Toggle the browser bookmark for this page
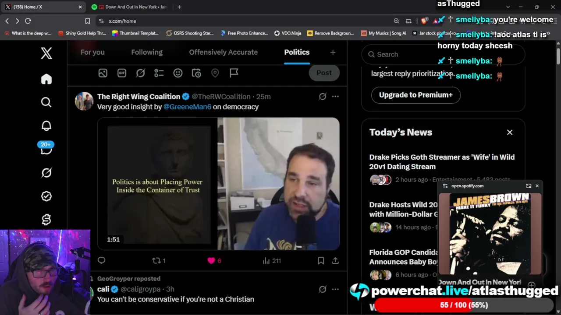Screen dimensions: 561x315 [88, 21]
